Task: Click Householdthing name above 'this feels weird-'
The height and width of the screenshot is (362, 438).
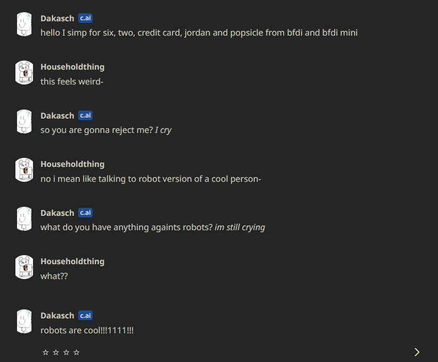Action: coord(72,67)
